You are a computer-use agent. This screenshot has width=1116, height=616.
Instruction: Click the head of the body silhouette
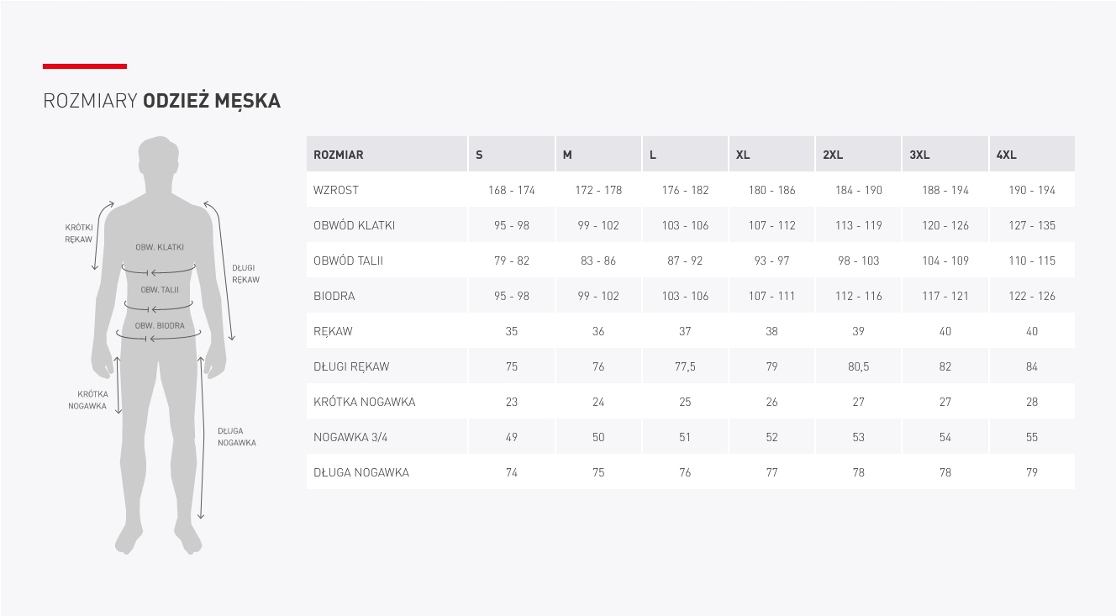(160, 158)
